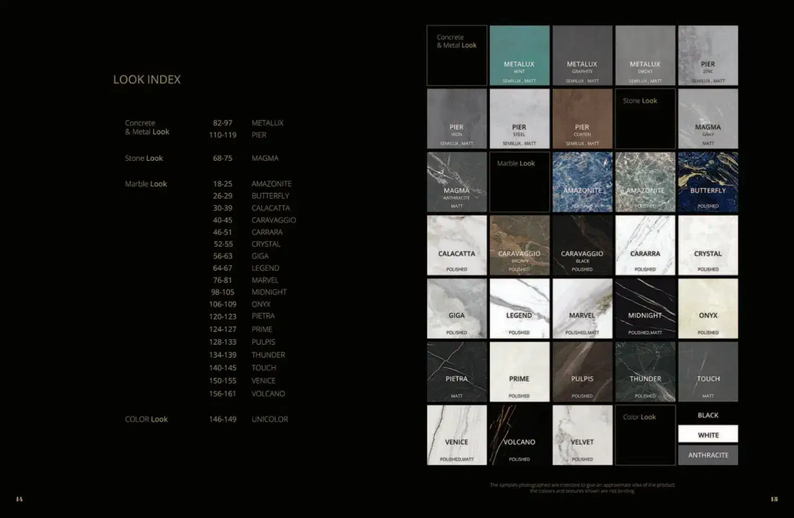Open the Butterfly polished marble thumbnail
Viewport: 794px width, 518px height.
point(708,182)
